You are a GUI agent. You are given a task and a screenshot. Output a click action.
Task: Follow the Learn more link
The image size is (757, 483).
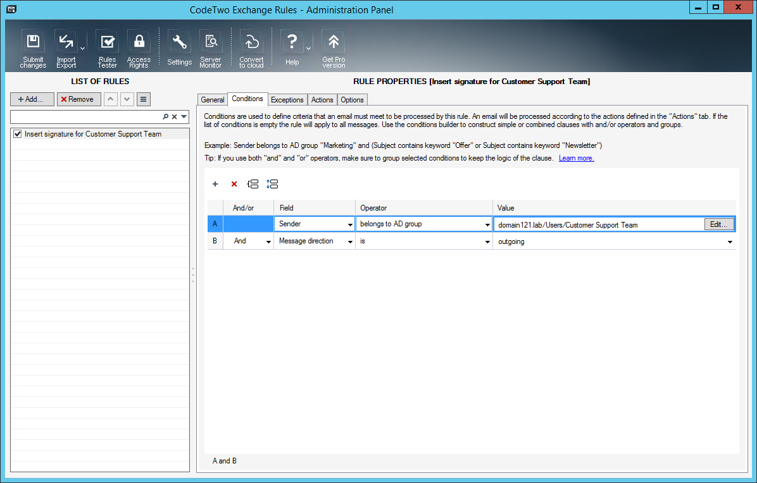click(577, 158)
